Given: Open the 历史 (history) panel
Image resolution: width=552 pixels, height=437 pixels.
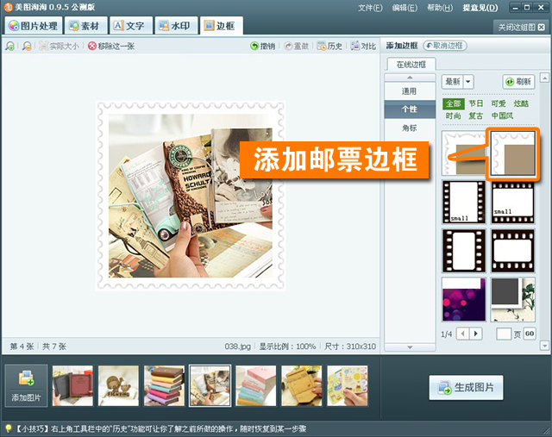Looking at the screenshot, I should pyautogui.click(x=329, y=46).
